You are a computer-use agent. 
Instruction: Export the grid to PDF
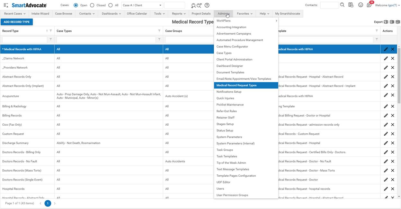(x=386, y=22)
